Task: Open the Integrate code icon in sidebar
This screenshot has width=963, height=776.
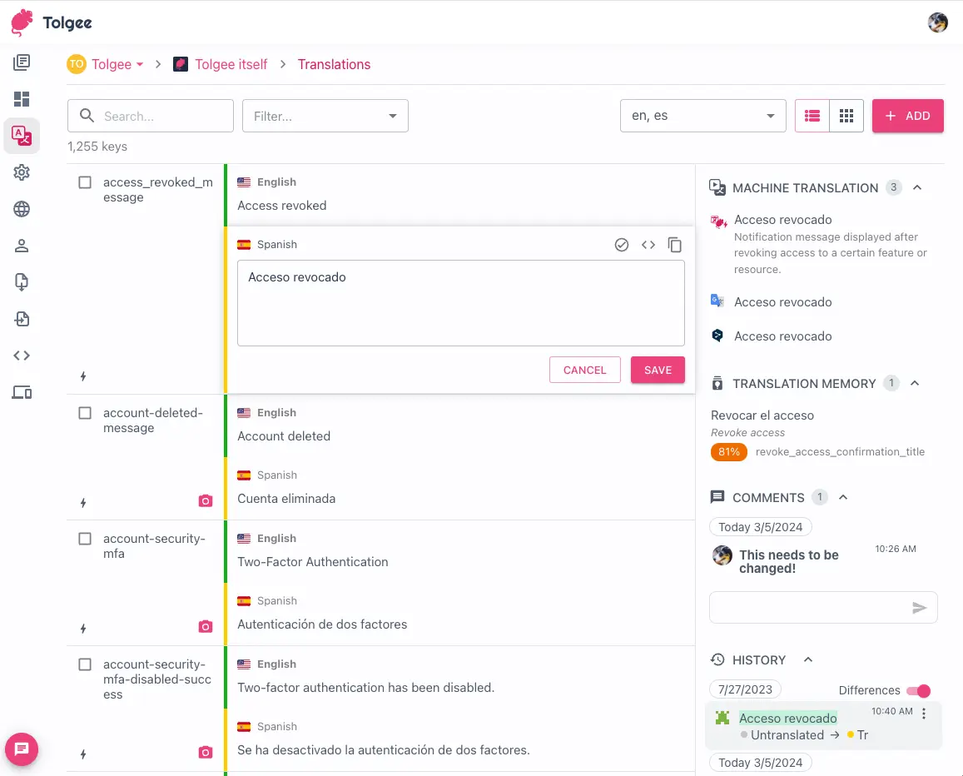Action: tap(22, 355)
